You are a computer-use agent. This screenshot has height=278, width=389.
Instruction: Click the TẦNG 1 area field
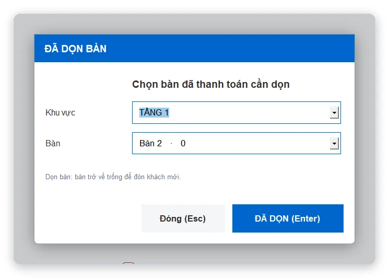(237, 113)
